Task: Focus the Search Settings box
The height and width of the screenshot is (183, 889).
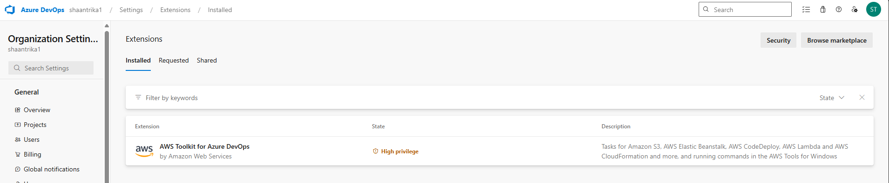Action: (x=51, y=68)
